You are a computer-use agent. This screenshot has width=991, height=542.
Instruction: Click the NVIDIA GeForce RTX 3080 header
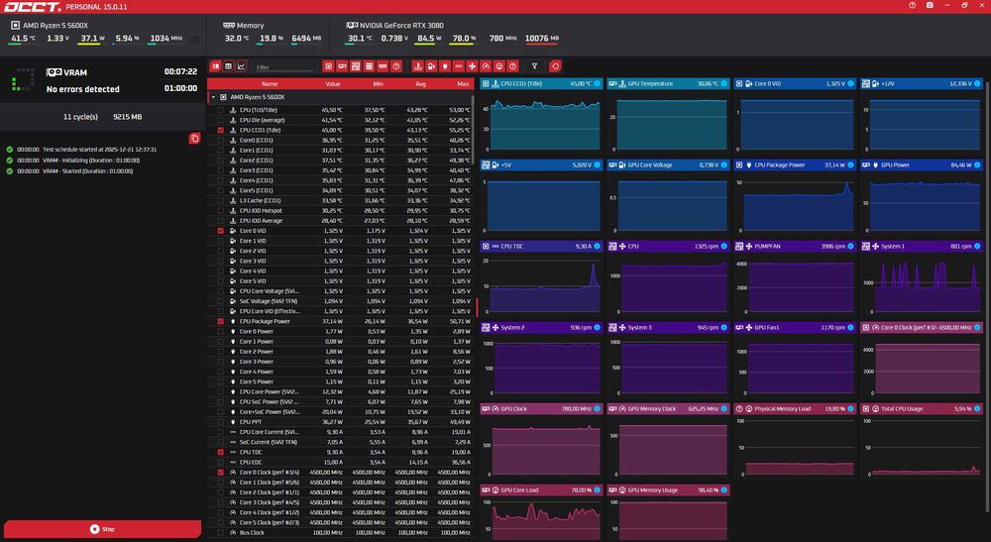click(401, 26)
